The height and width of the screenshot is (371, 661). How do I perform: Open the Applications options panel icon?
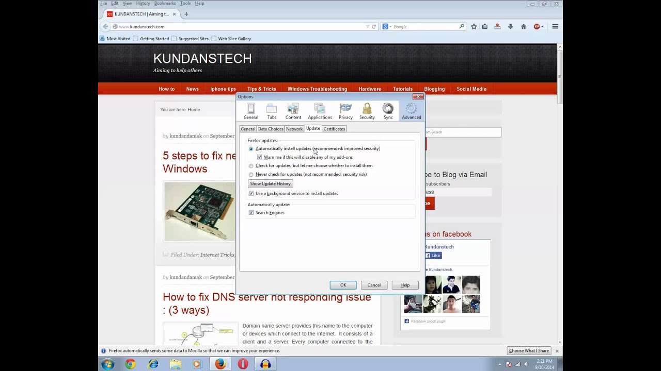(320, 111)
